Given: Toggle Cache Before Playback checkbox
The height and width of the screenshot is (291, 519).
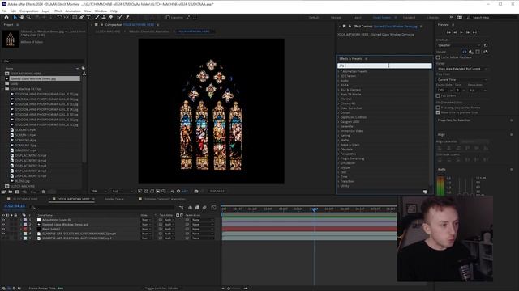Looking at the screenshot, I should 438,57.
